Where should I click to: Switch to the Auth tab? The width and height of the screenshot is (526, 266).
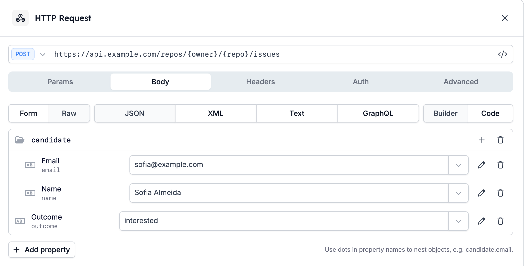point(361,82)
